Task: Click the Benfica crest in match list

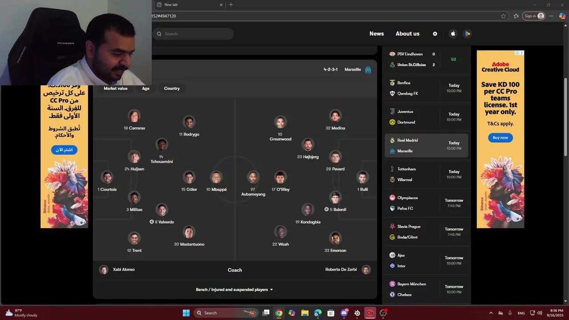Action: pyautogui.click(x=392, y=83)
